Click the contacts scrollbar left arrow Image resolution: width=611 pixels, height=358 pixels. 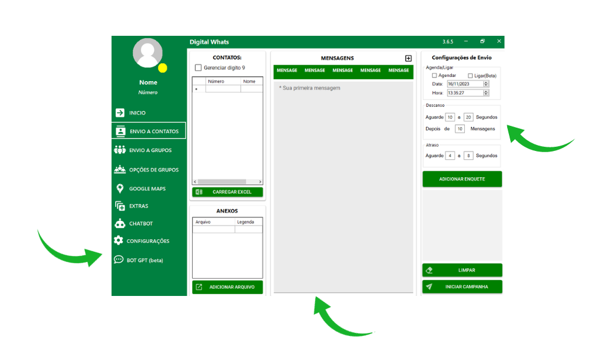[x=195, y=182]
